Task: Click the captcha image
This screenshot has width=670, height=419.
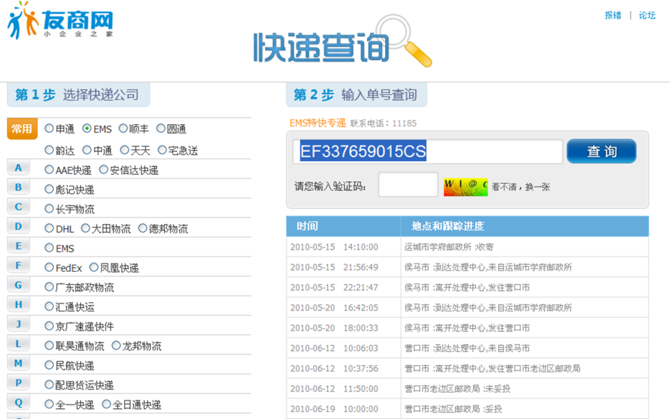Action: tap(465, 187)
